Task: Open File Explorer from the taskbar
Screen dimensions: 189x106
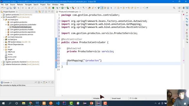Action: tap(24, 103)
